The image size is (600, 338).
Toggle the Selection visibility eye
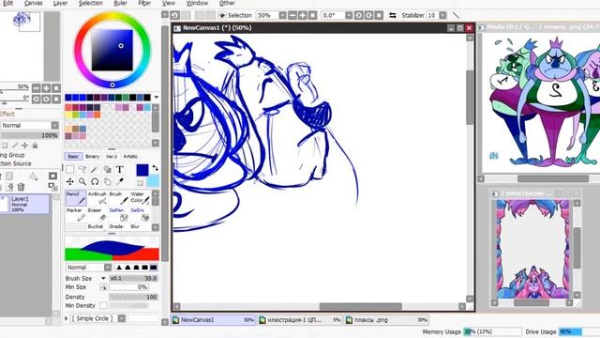pyautogui.click(x=222, y=15)
